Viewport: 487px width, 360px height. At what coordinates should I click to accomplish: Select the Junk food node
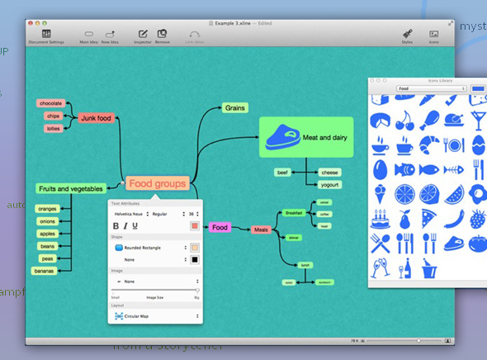pos(97,118)
